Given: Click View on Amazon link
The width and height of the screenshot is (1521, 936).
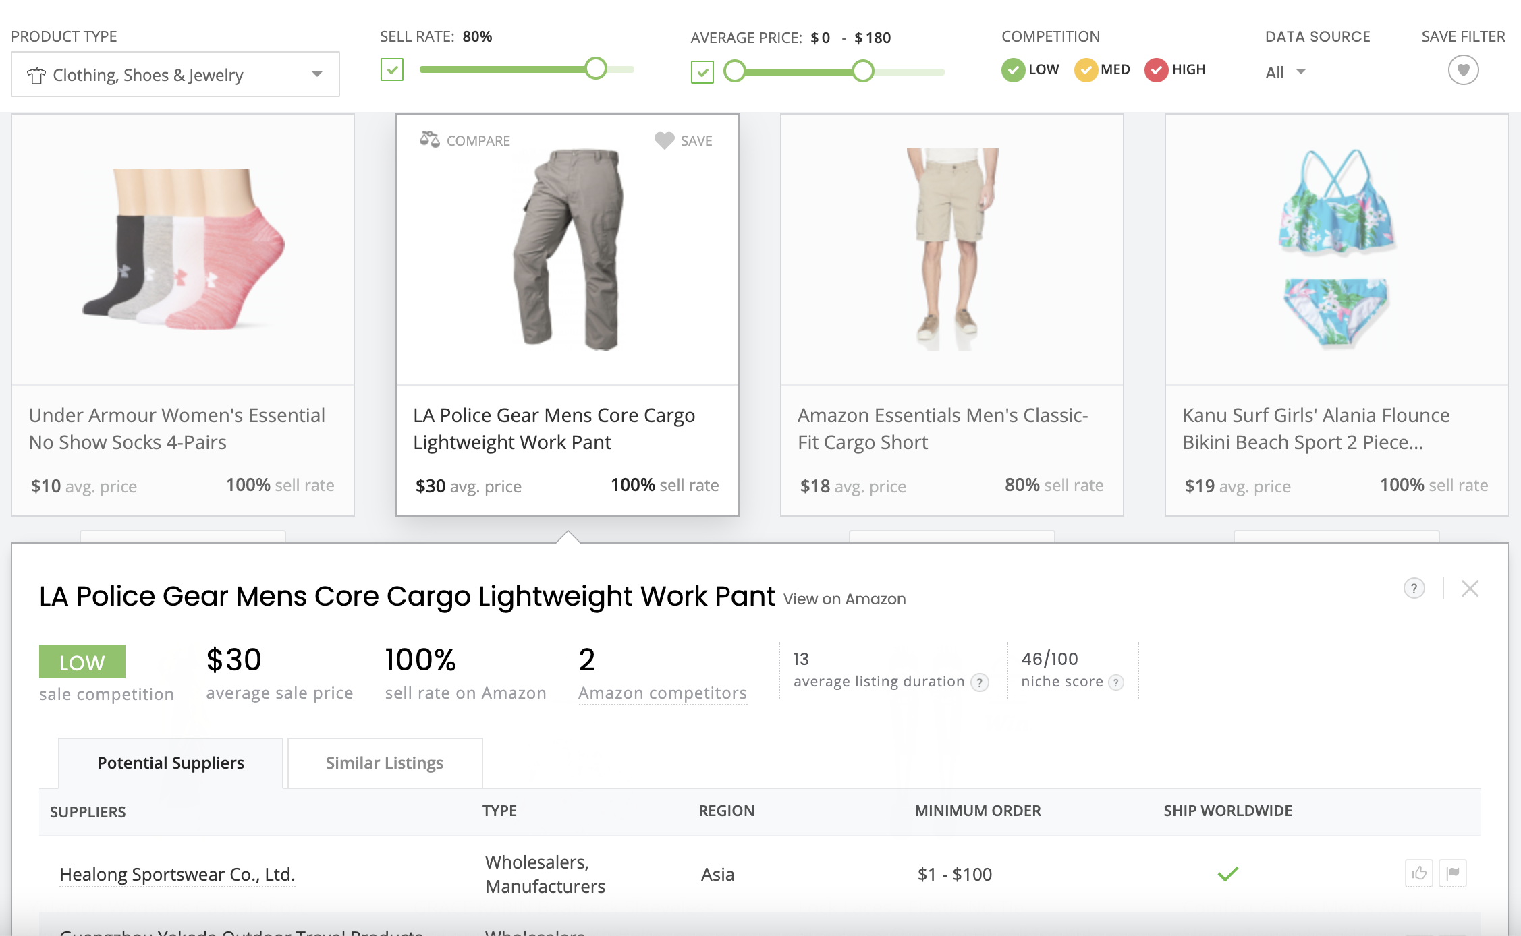Looking at the screenshot, I should pos(844,599).
